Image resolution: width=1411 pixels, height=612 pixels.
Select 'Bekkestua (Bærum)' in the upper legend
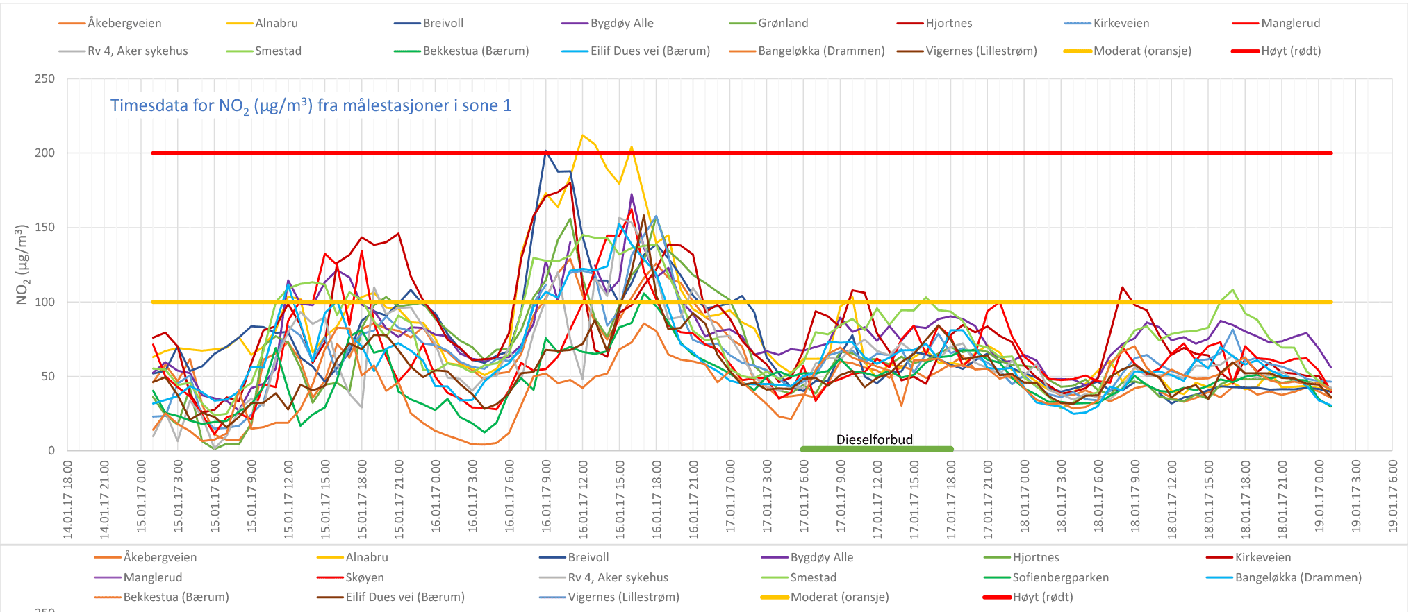tap(476, 51)
